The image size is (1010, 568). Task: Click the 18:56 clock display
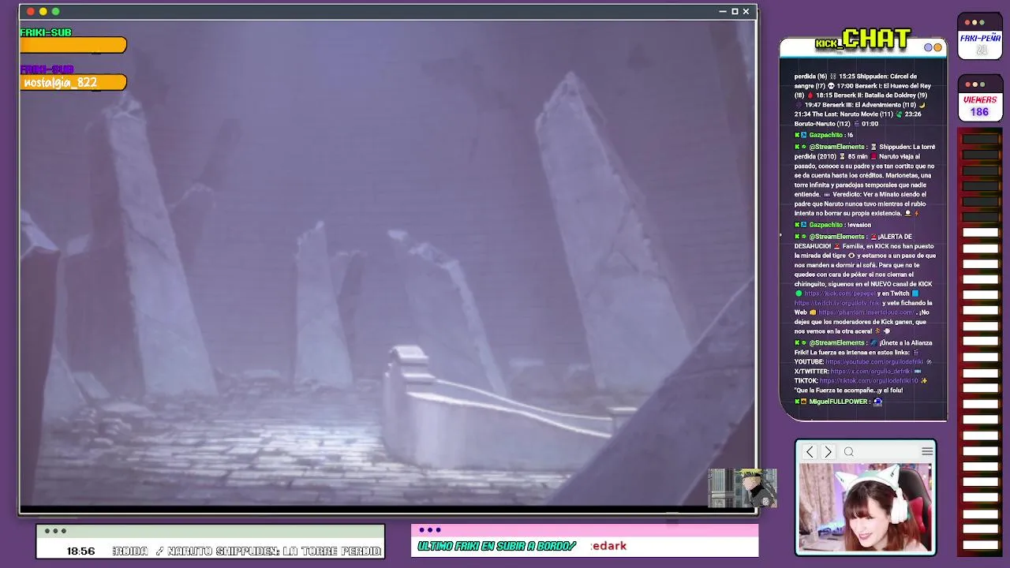pyautogui.click(x=80, y=551)
